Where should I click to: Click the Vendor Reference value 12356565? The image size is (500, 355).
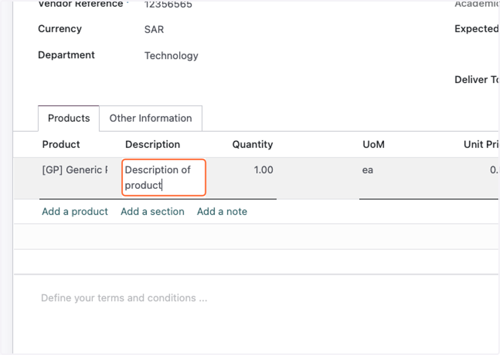click(168, 5)
